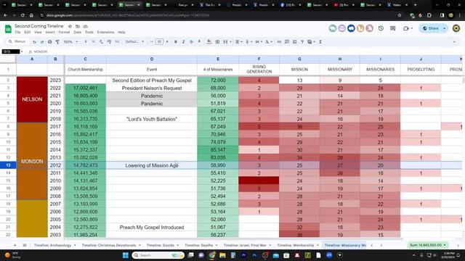The height and width of the screenshot is (261, 465).
Task: Click the cloud document status icon
Action: [86, 26]
